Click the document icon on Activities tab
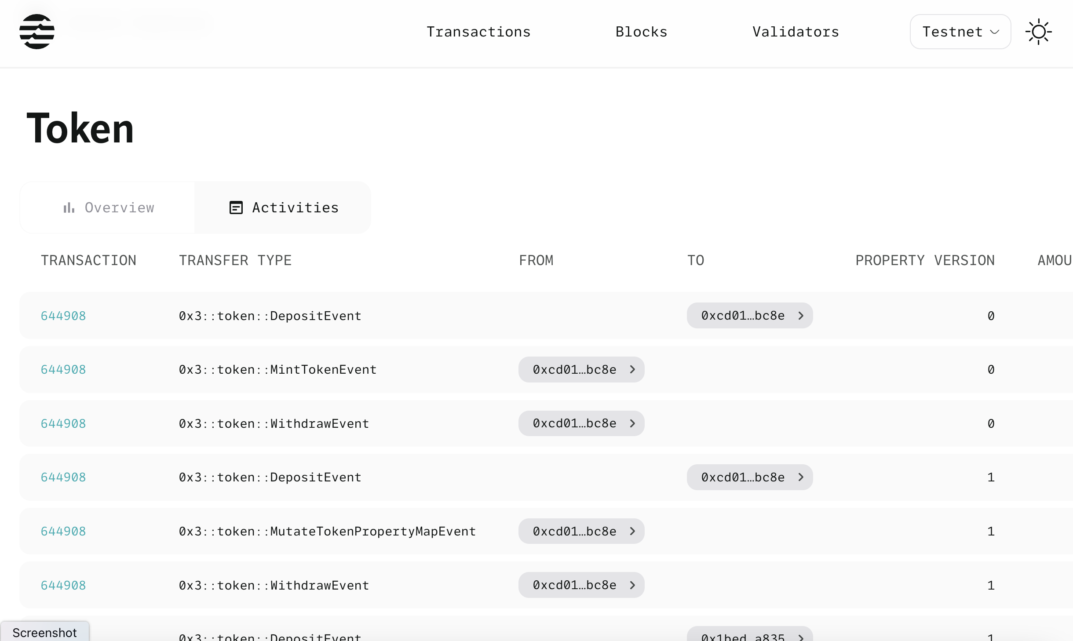The image size is (1073, 641). pyautogui.click(x=235, y=208)
